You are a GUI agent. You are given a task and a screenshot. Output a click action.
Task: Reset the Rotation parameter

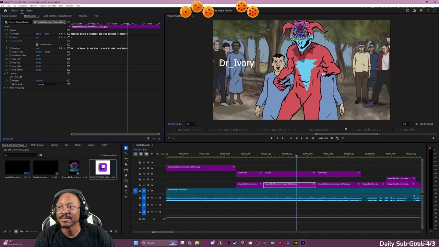69,48
